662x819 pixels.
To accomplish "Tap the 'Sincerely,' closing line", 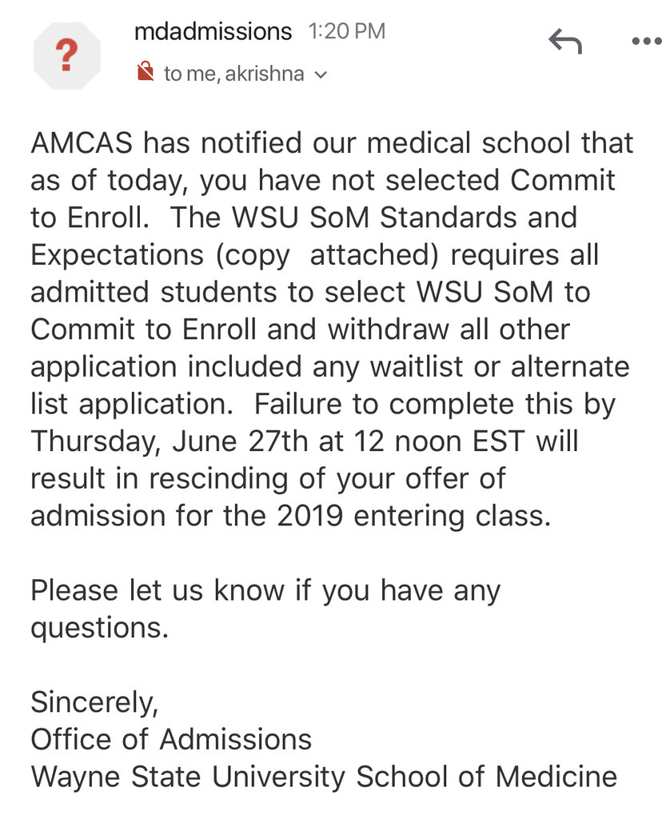I will (x=94, y=702).
